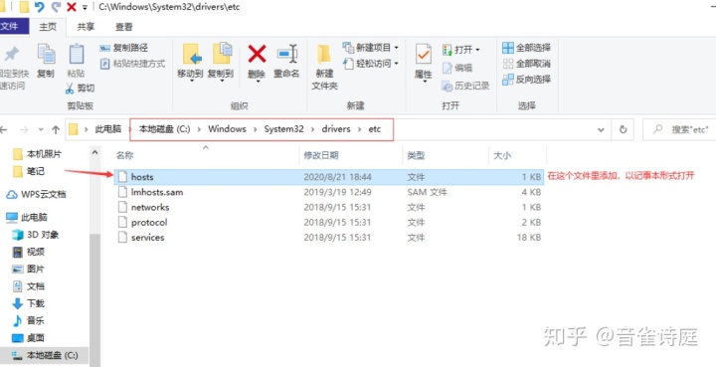Image resolution: width=716 pixels, height=367 pixels.
Task: Select 下载 in the navigation pane
Action: pyautogui.click(x=29, y=303)
